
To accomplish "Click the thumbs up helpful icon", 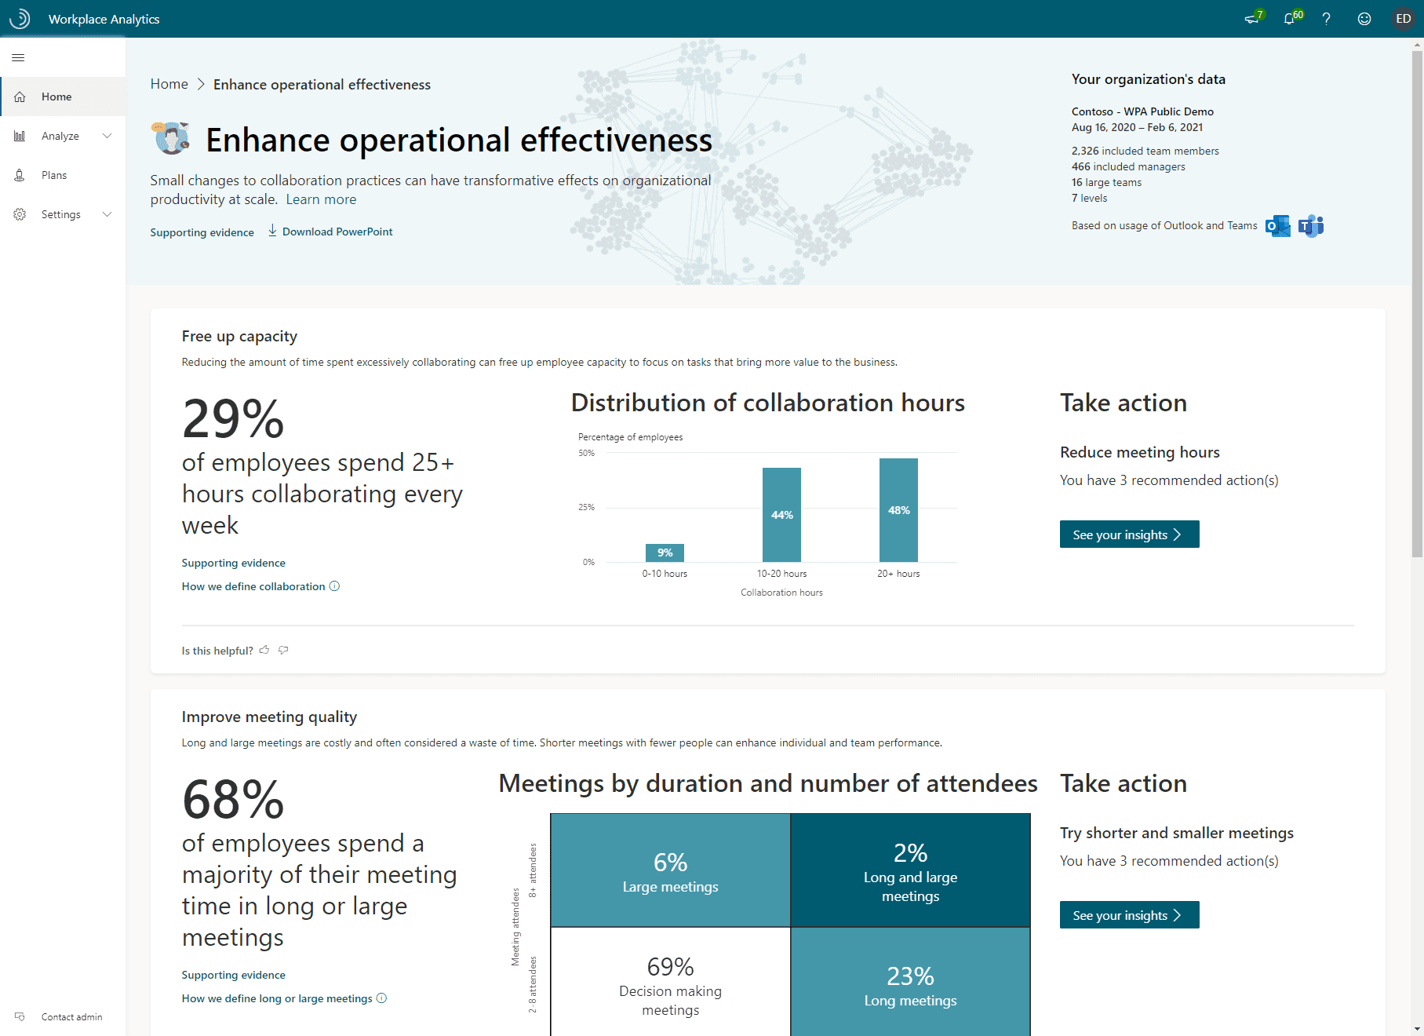I will click(264, 650).
